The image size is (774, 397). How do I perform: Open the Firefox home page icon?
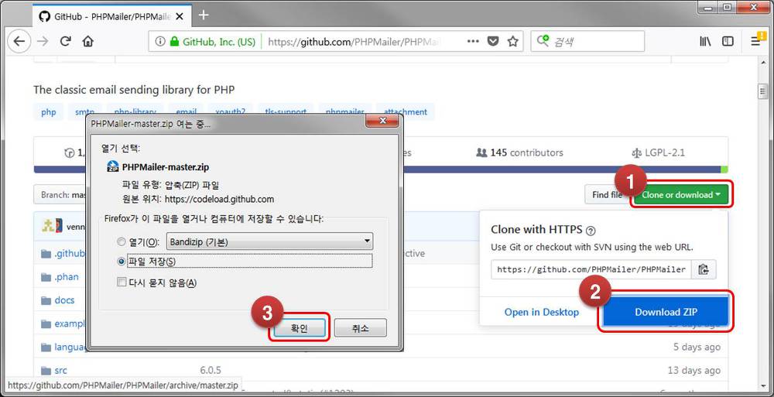click(x=87, y=42)
